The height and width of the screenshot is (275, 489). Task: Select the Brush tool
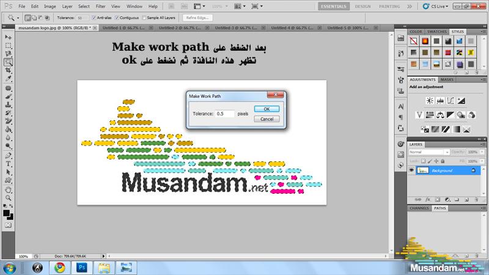tap(8, 97)
